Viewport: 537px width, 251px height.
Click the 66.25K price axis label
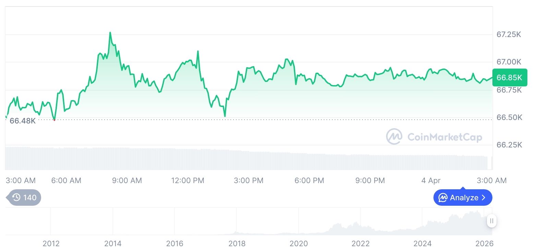509,145
